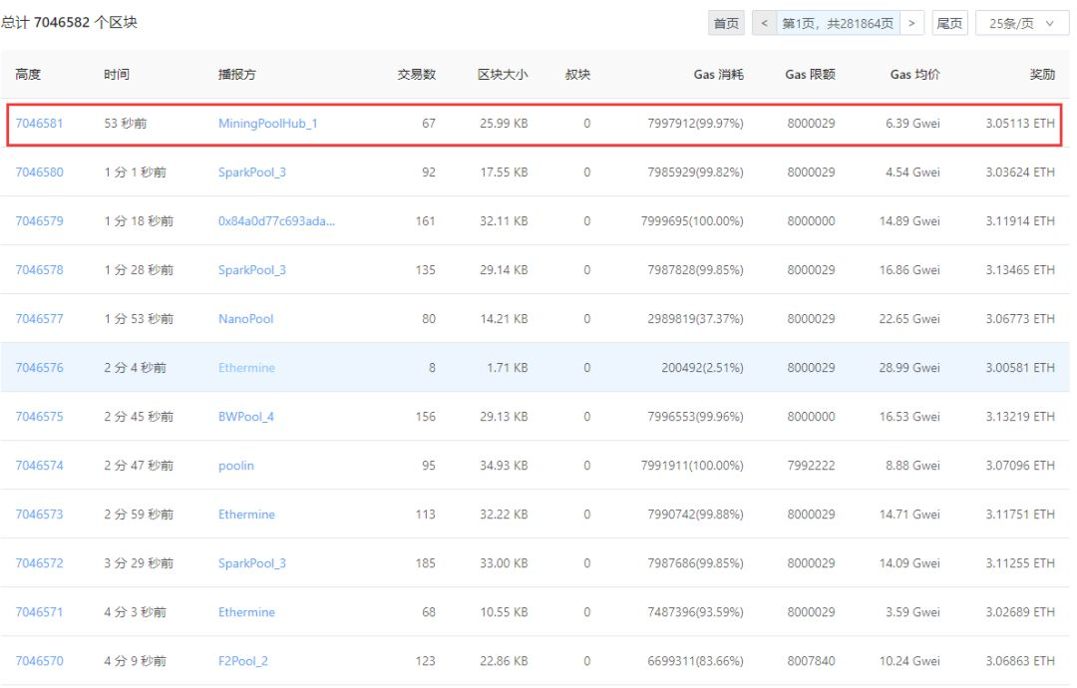Open SparkPool_3 miner of block 7046578
1077x688 pixels.
(x=252, y=270)
